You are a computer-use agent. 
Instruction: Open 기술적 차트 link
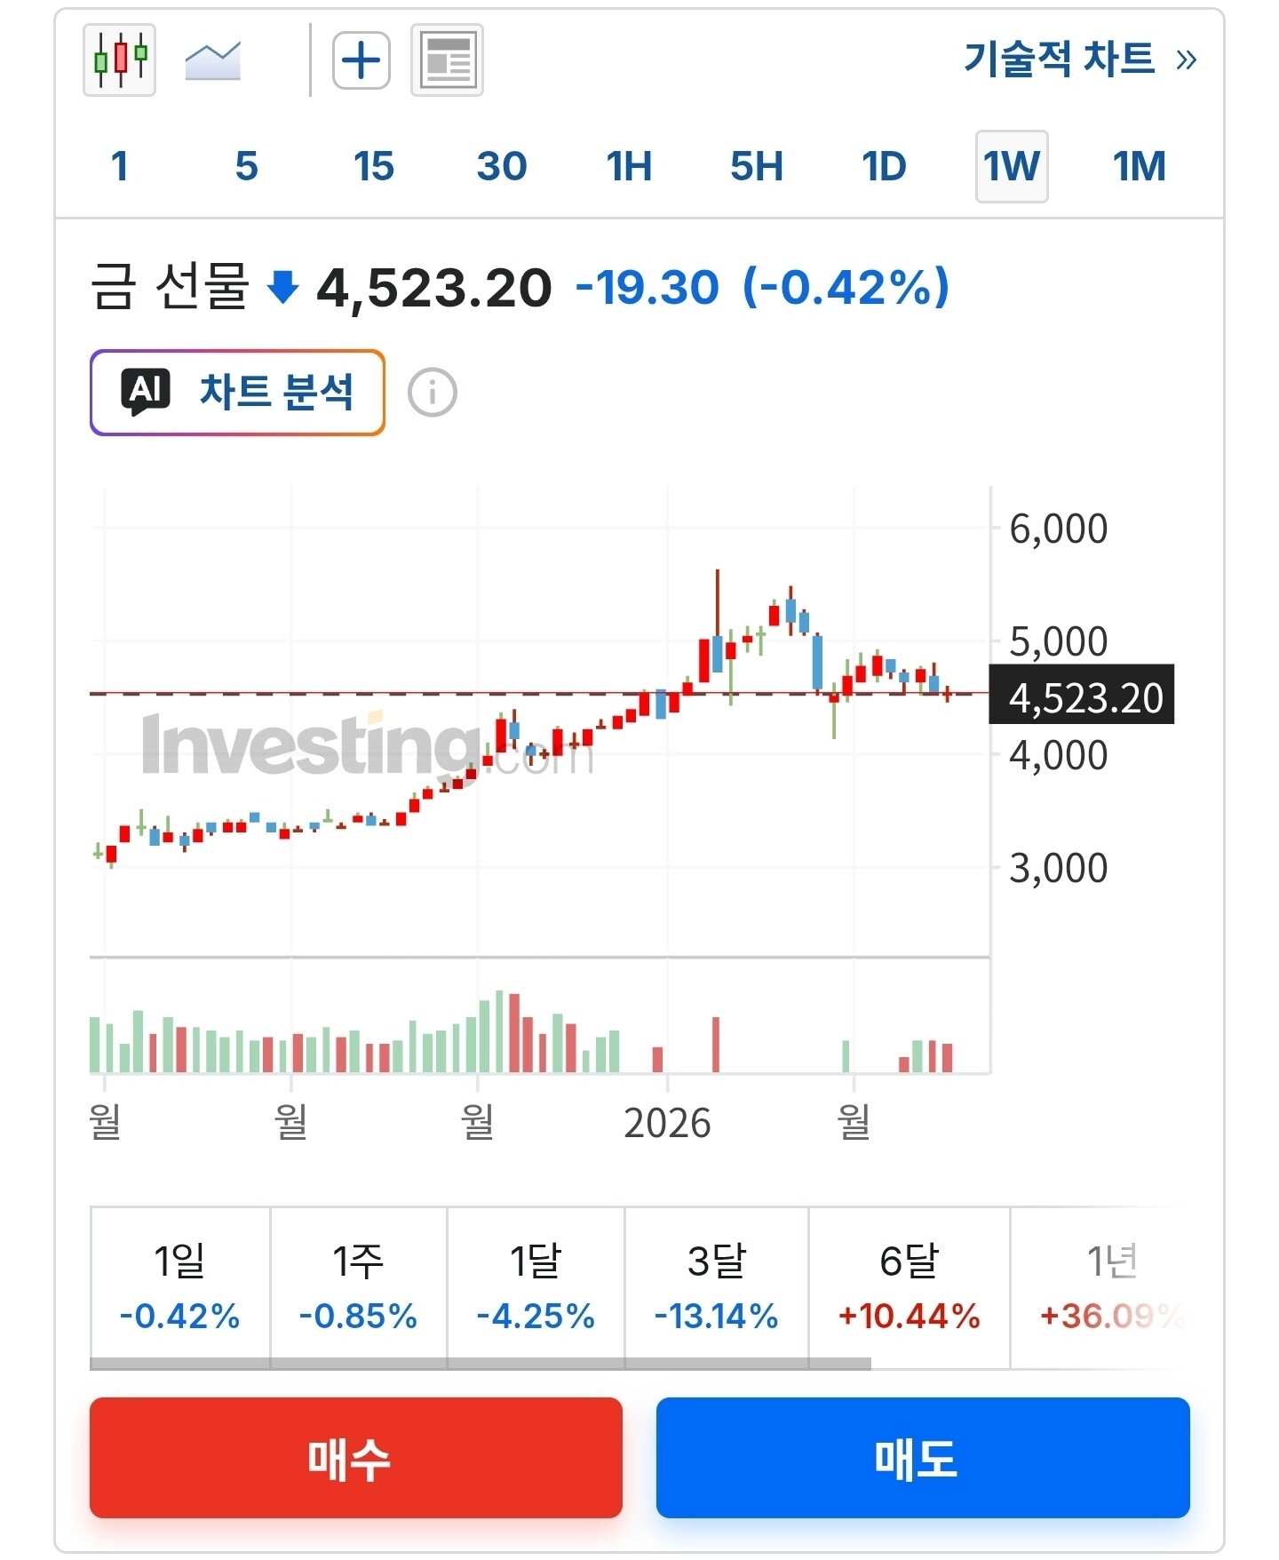(x=1080, y=60)
